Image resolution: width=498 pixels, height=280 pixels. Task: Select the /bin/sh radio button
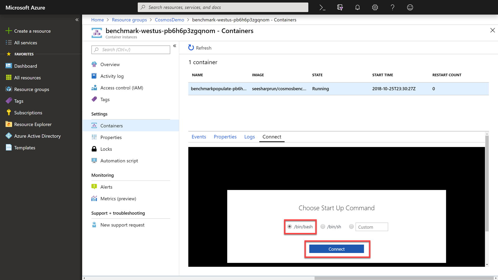[323, 226]
